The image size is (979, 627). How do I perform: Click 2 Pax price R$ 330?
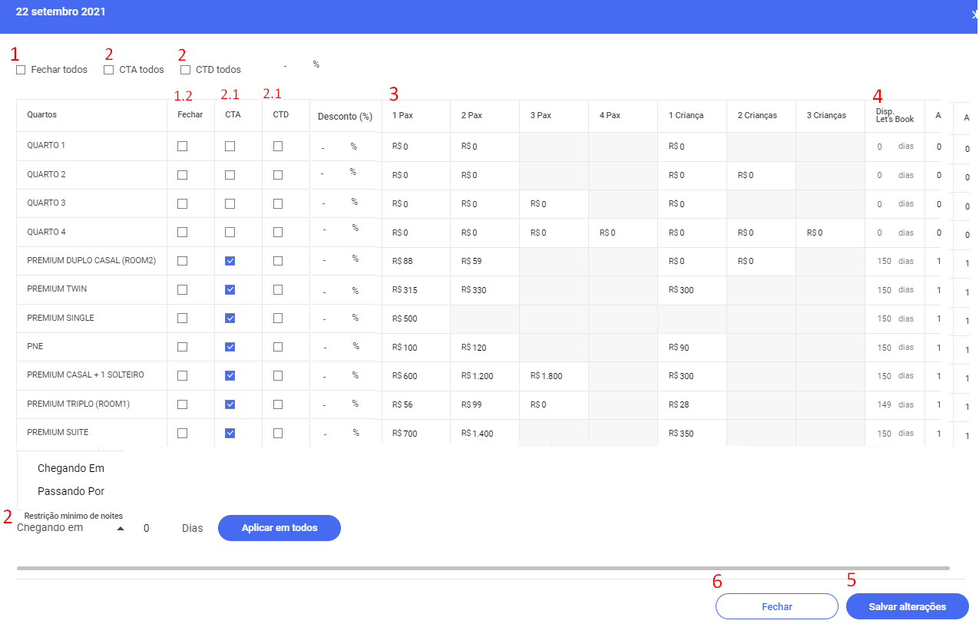coord(474,289)
